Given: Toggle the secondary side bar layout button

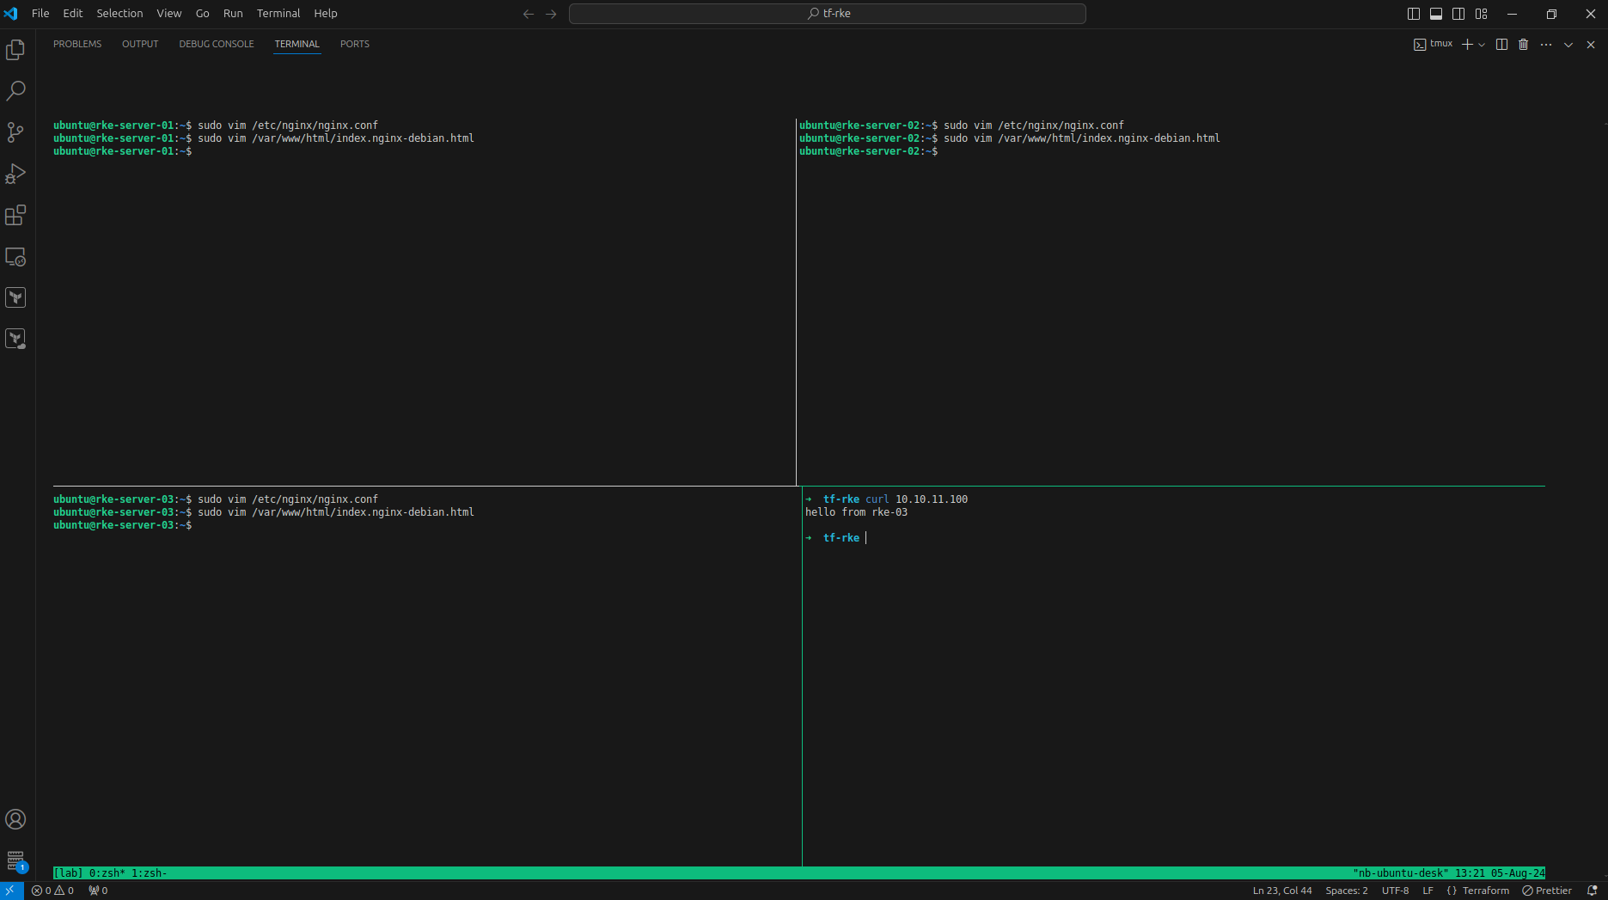Looking at the screenshot, I should click(x=1458, y=14).
